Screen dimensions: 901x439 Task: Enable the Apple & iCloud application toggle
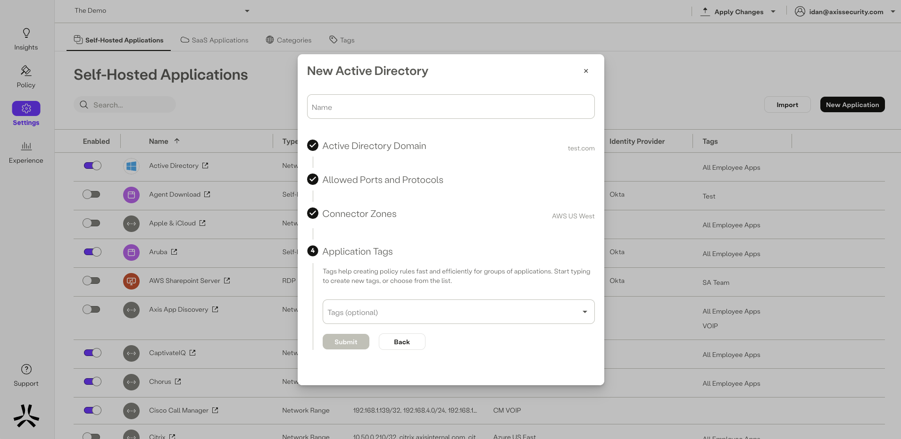click(92, 223)
